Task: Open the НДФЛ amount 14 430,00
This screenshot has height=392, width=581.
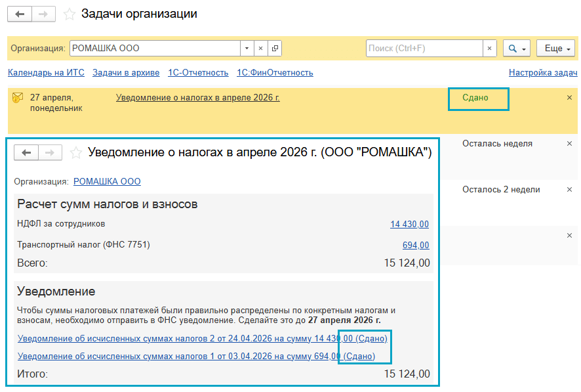Action: point(409,224)
